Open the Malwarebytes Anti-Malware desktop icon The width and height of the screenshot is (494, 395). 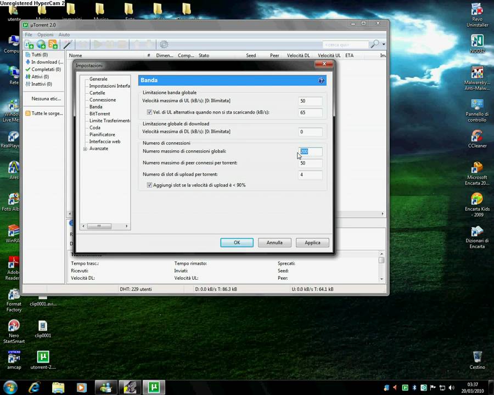point(477,78)
